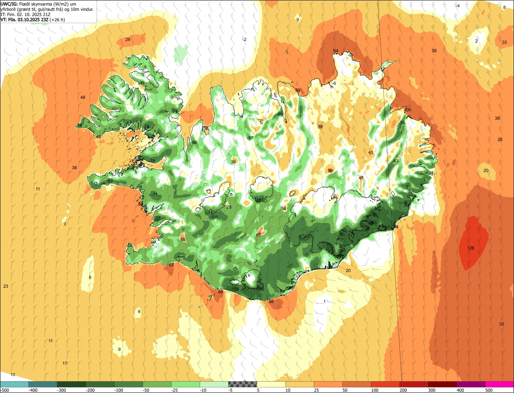Click the map value '69'
The image size is (514, 393).
coord(280,114)
